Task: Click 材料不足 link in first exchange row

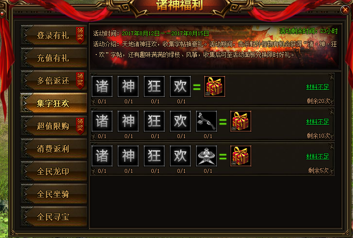Action: (317, 87)
